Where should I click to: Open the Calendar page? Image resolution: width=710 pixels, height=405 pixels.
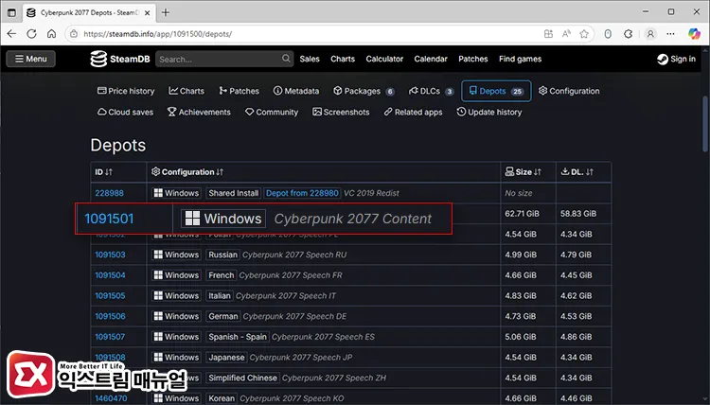pos(431,59)
